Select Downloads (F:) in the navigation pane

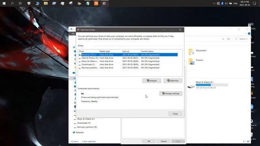[x=84, y=123]
